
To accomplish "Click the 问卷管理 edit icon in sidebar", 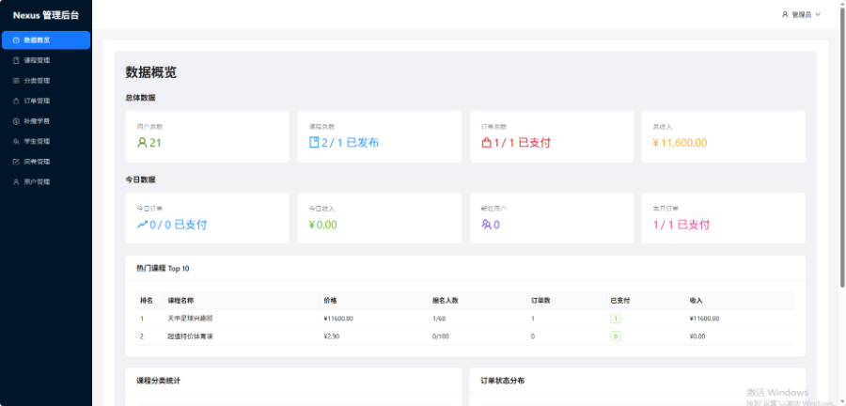I will click(16, 162).
